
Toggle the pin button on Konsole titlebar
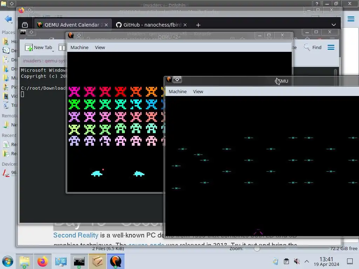tap(31, 32)
